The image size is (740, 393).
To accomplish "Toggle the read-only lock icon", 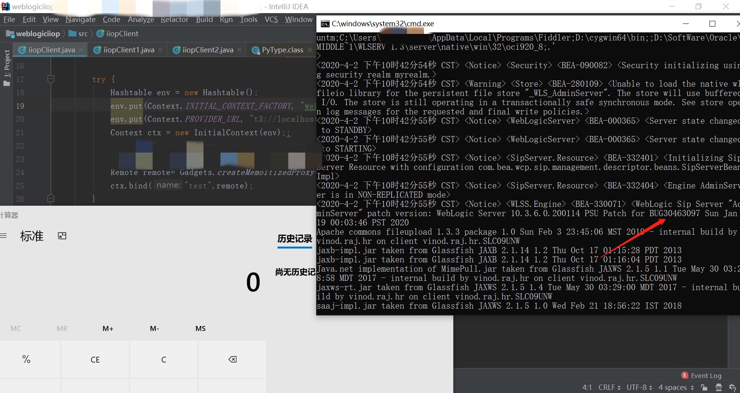I will click(x=704, y=387).
